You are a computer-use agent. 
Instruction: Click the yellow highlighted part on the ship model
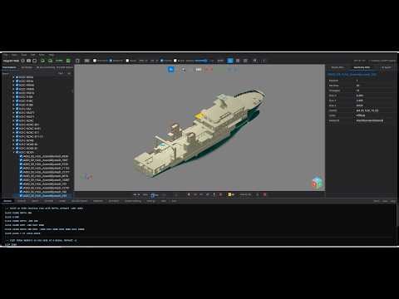pos(199,115)
